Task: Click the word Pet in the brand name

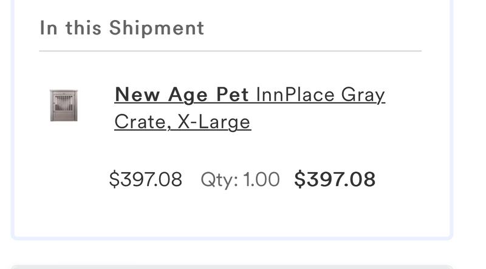Action: click(x=232, y=95)
